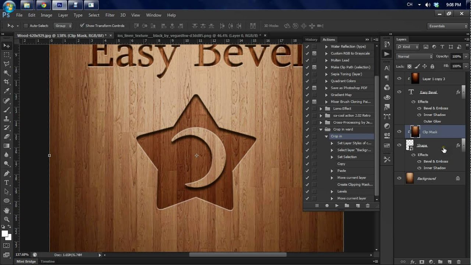Screen dimensions: 471x265
Task: Open Chrome from the Windows taskbar
Action: (x=44, y=5)
